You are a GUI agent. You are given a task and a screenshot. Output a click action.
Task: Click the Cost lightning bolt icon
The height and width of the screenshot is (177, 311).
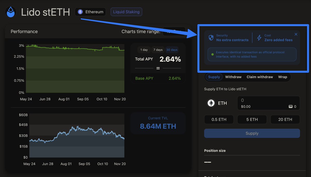(259, 38)
